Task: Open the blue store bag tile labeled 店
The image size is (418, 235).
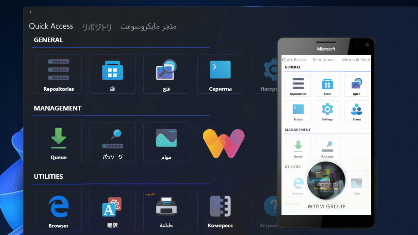Action: point(112,74)
